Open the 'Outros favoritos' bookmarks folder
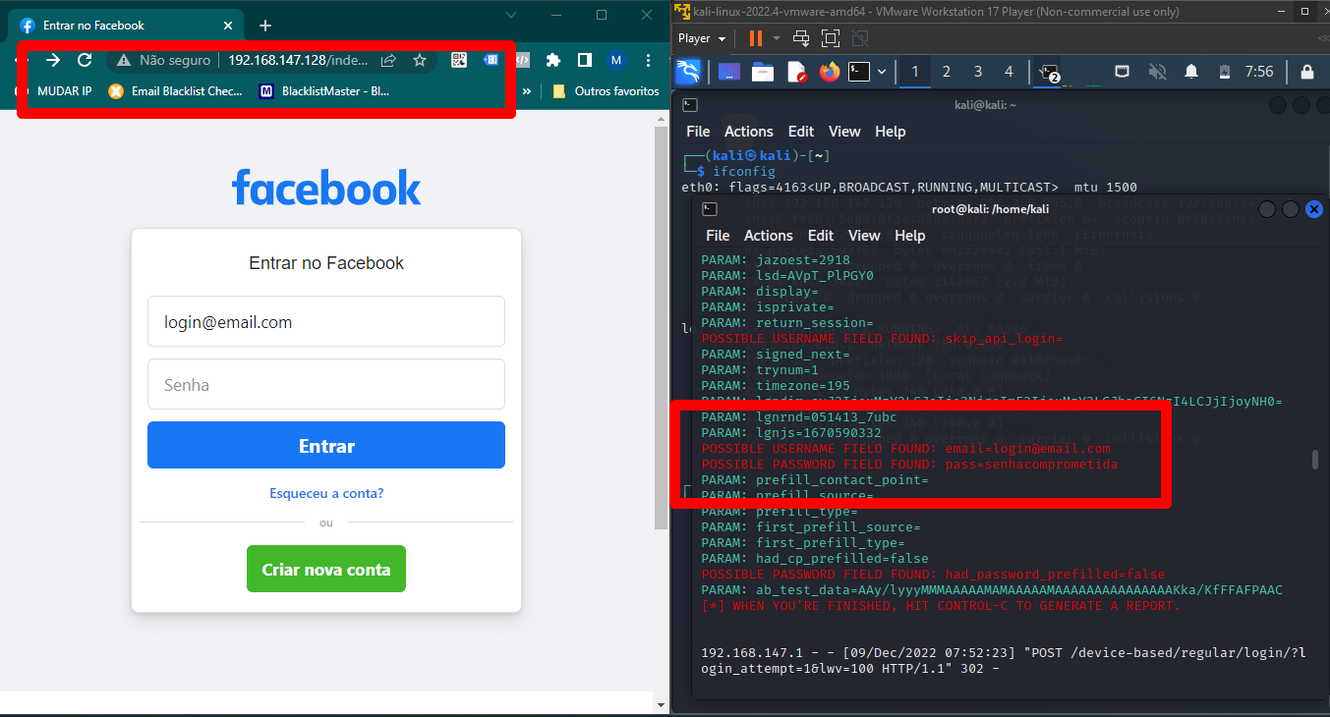The image size is (1330, 717). point(607,90)
